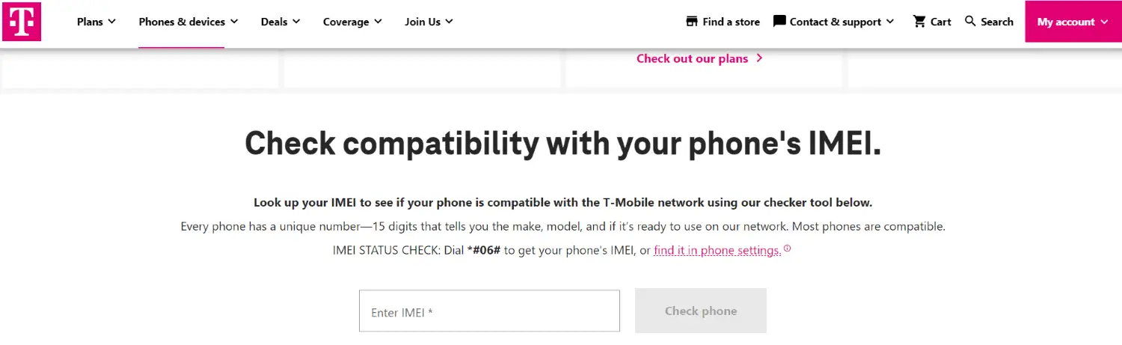
Task: Expand the Coverage dropdown chevron
Action: click(378, 22)
